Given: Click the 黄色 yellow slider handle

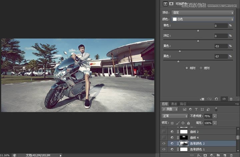Looking at the screenshot, I should [180, 51].
